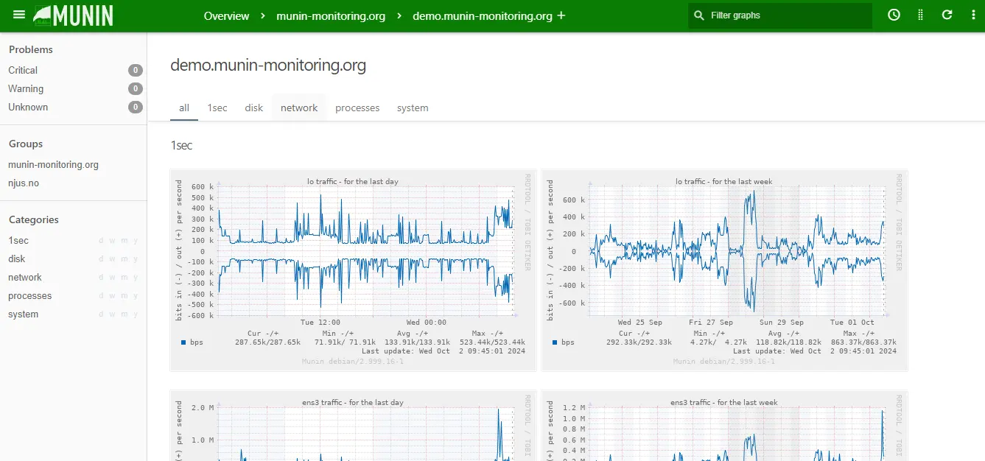Image resolution: width=985 pixels, height=461 pixels.
Task: Open Warning problems in the sidebar
Action: pos(26,88)
